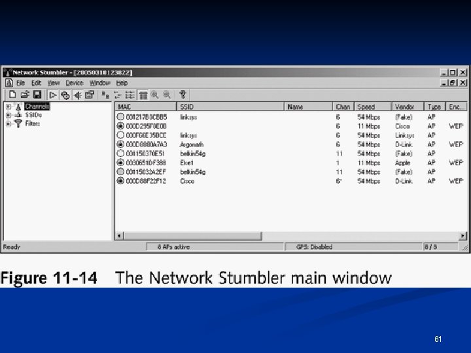Viewport: 471px width, 353px height.
Task: Open the View menu
Action: (54, 83)
